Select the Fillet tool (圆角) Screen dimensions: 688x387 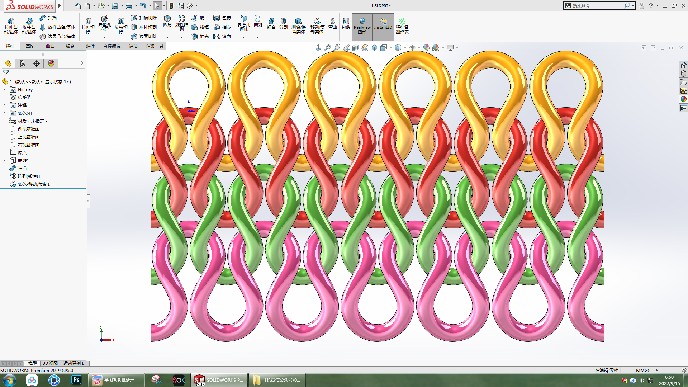point(167,22)
